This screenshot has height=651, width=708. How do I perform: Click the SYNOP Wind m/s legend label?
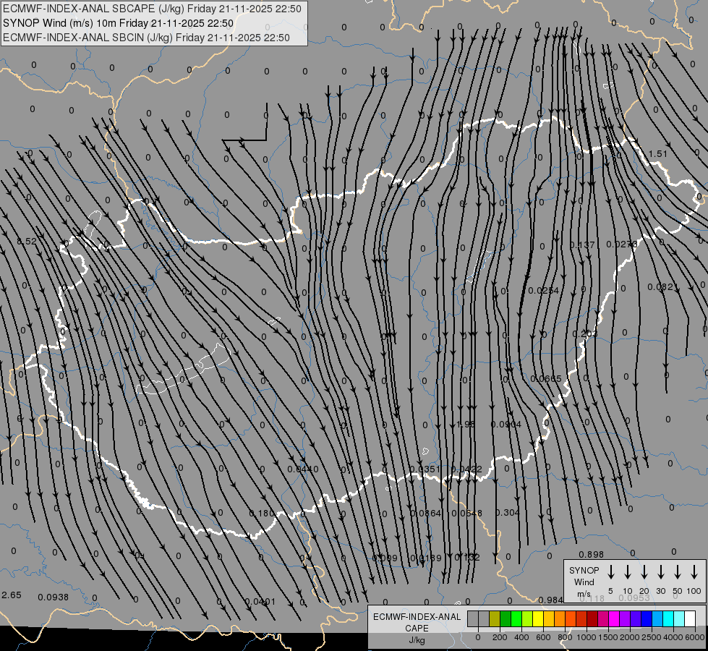(584, 582)
